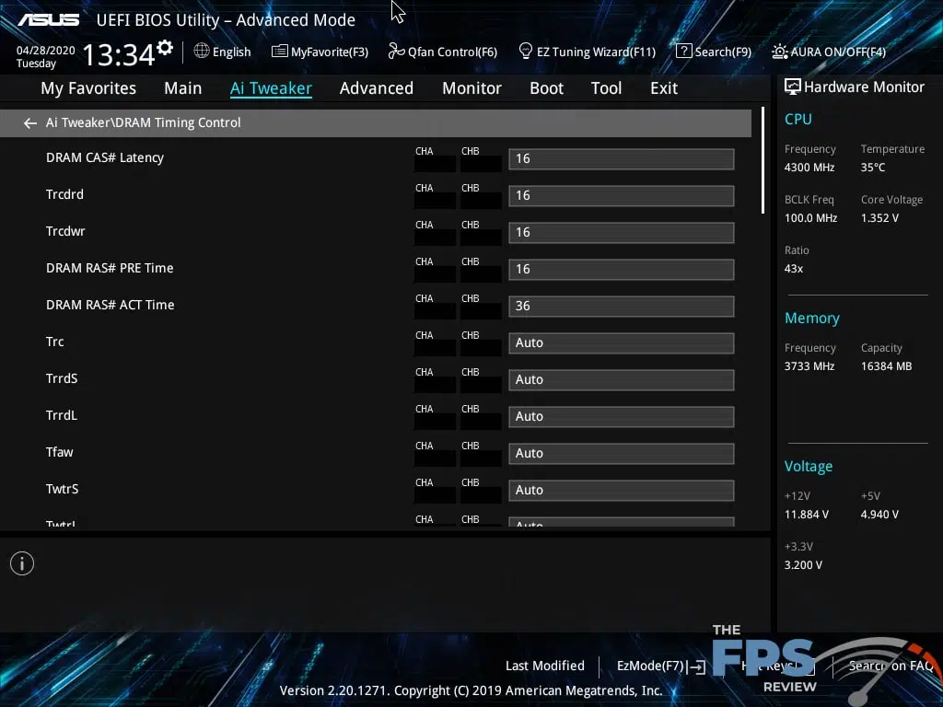Select the Trcdwr row label

(65, 231)
